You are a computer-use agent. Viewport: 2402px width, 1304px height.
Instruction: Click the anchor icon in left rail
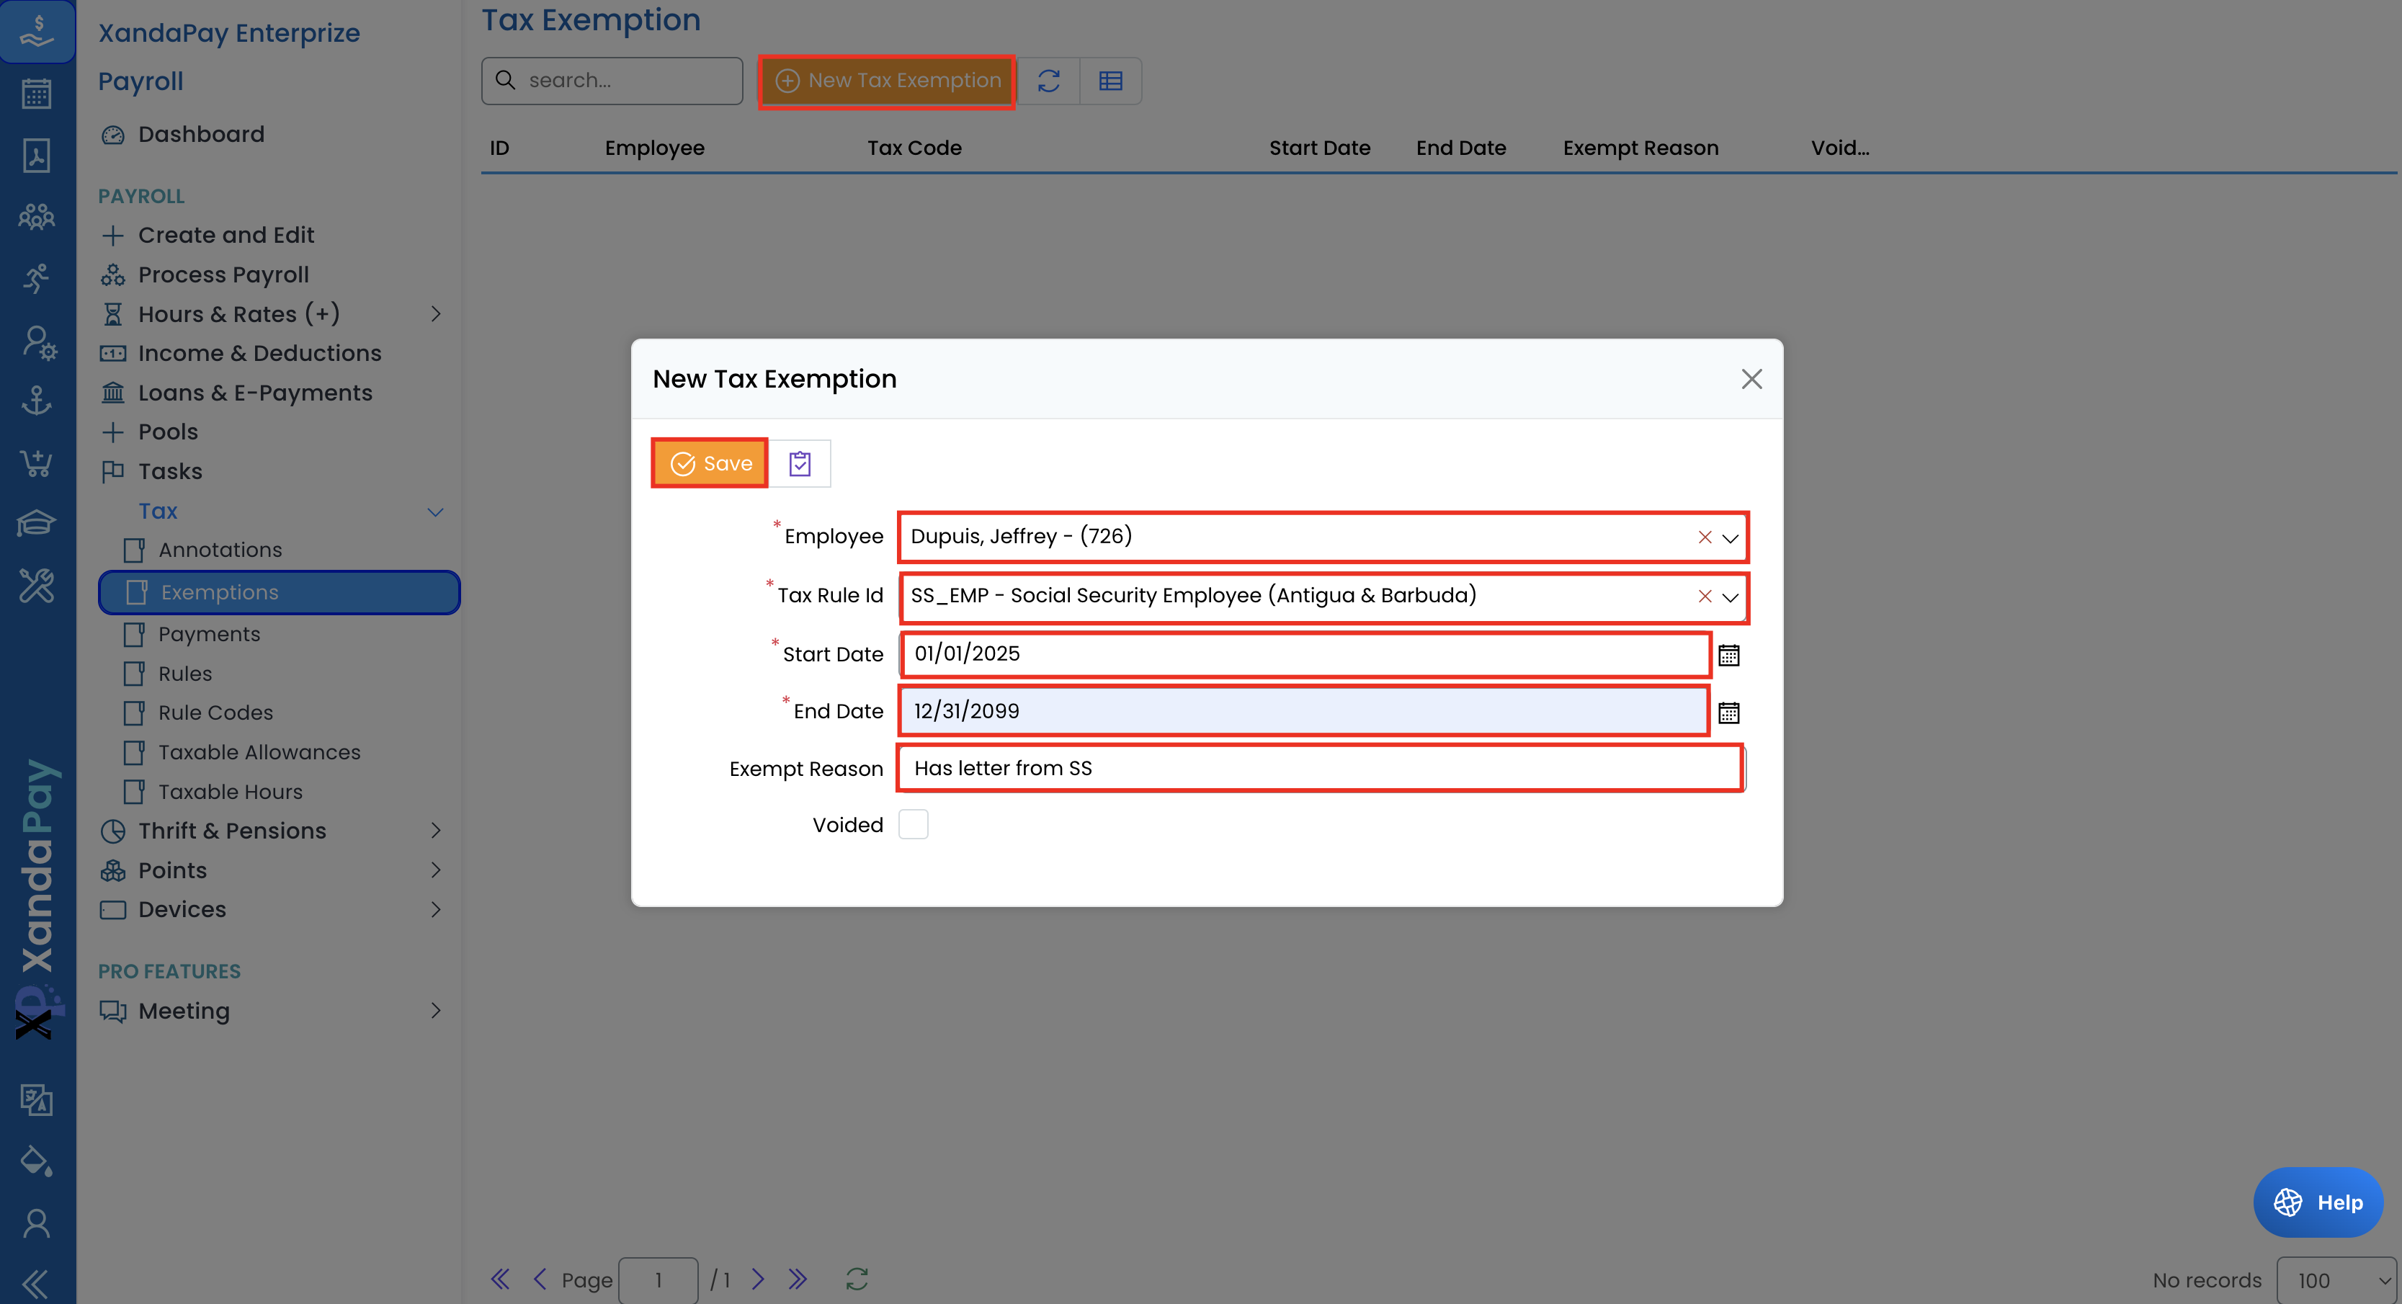36,402
